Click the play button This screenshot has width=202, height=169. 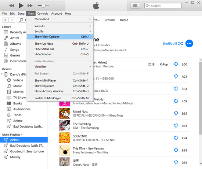pyautogui.click(x=21, y=5)
